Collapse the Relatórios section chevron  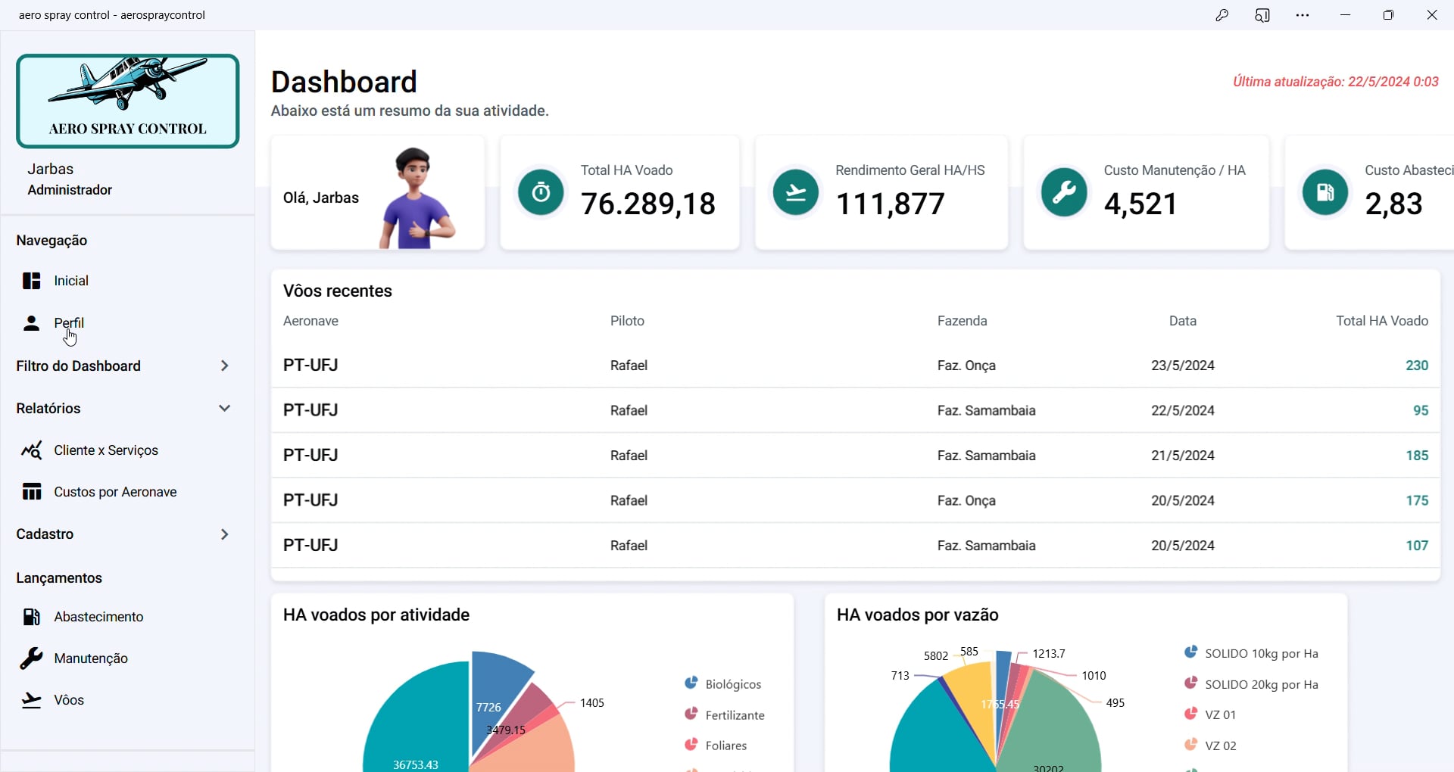(224, 409)
